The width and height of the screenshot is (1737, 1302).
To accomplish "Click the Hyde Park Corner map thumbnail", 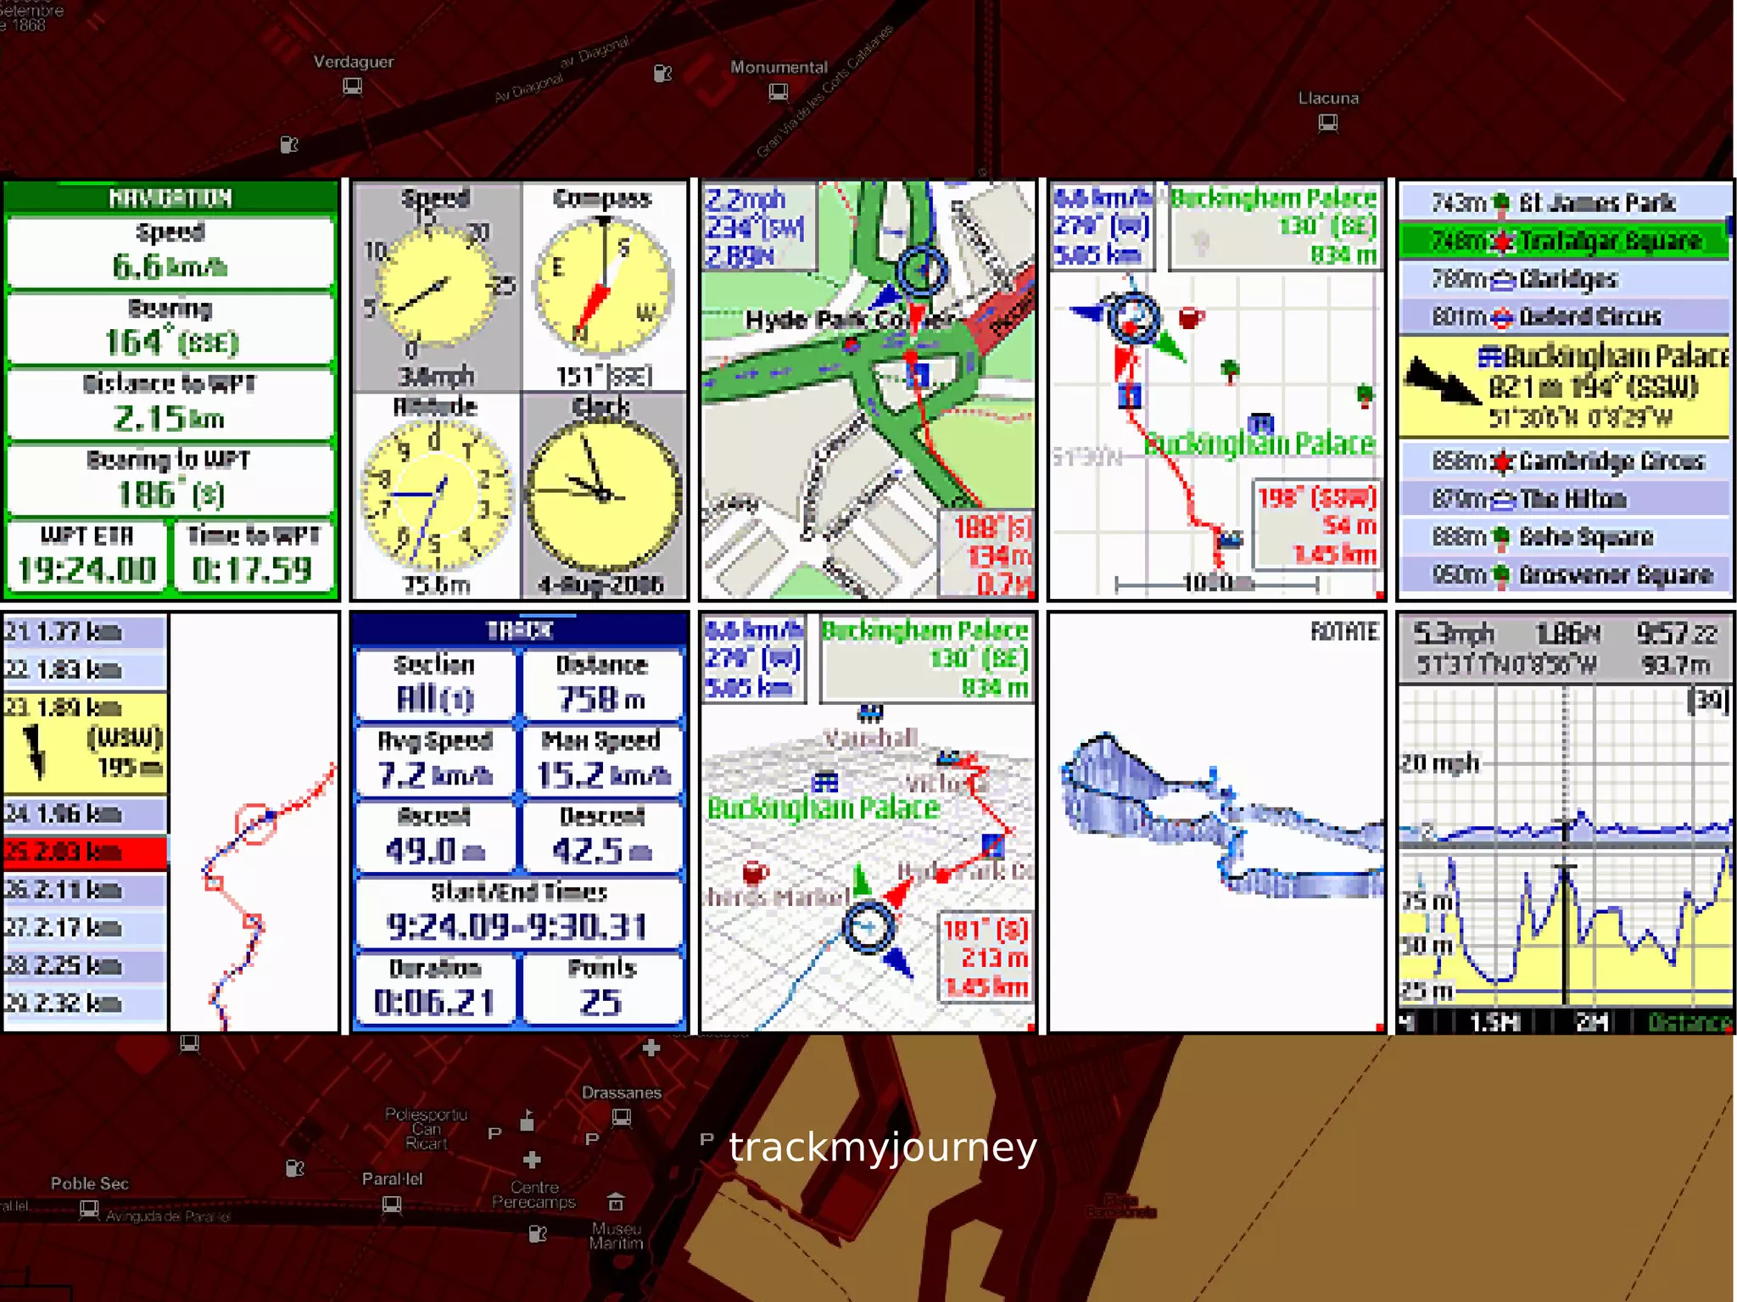I will pyautogui.click(x=867, y=389).
